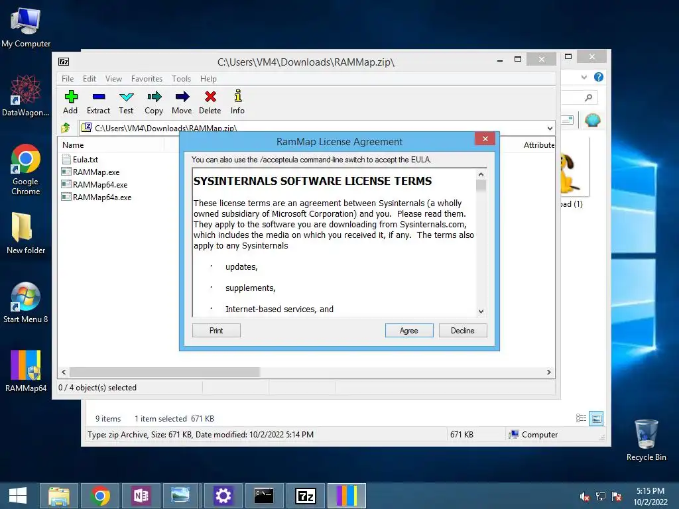
Task: Open the Favorites menu
Action: click(147, 79)
